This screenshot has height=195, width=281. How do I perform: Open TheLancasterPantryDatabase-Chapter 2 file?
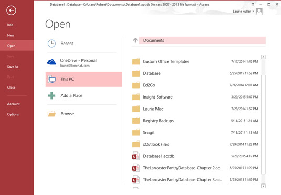coord(195,168)
